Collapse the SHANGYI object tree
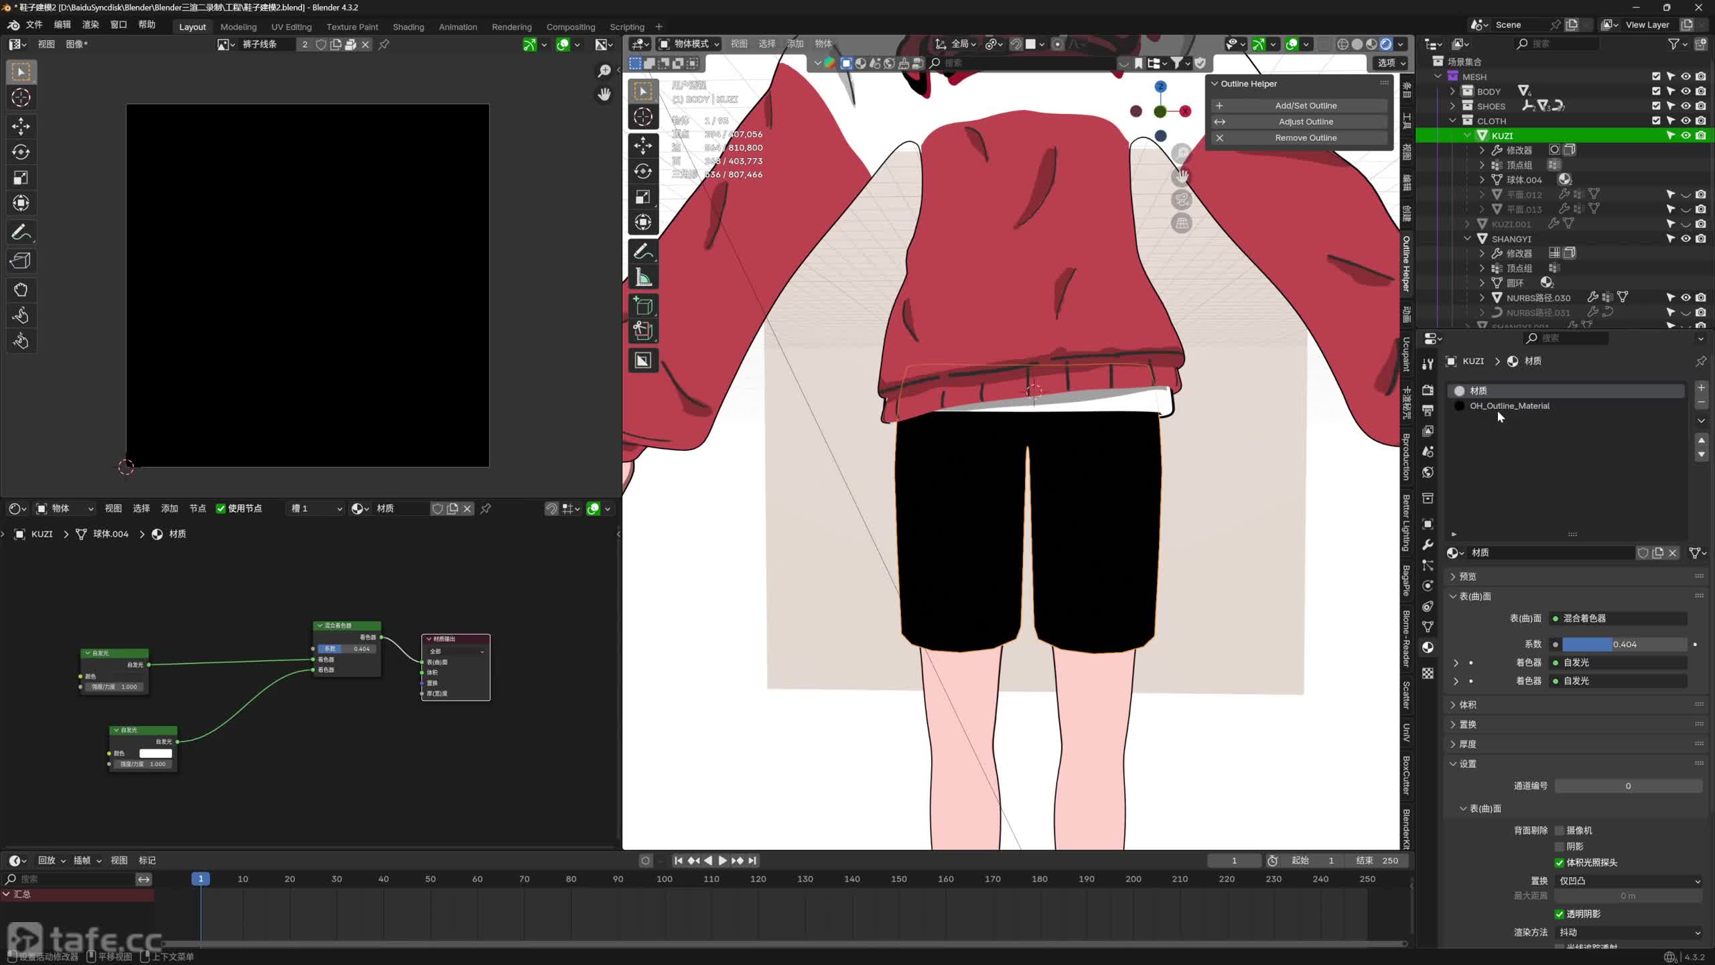1715x965 pixels. pos(1467,239)
